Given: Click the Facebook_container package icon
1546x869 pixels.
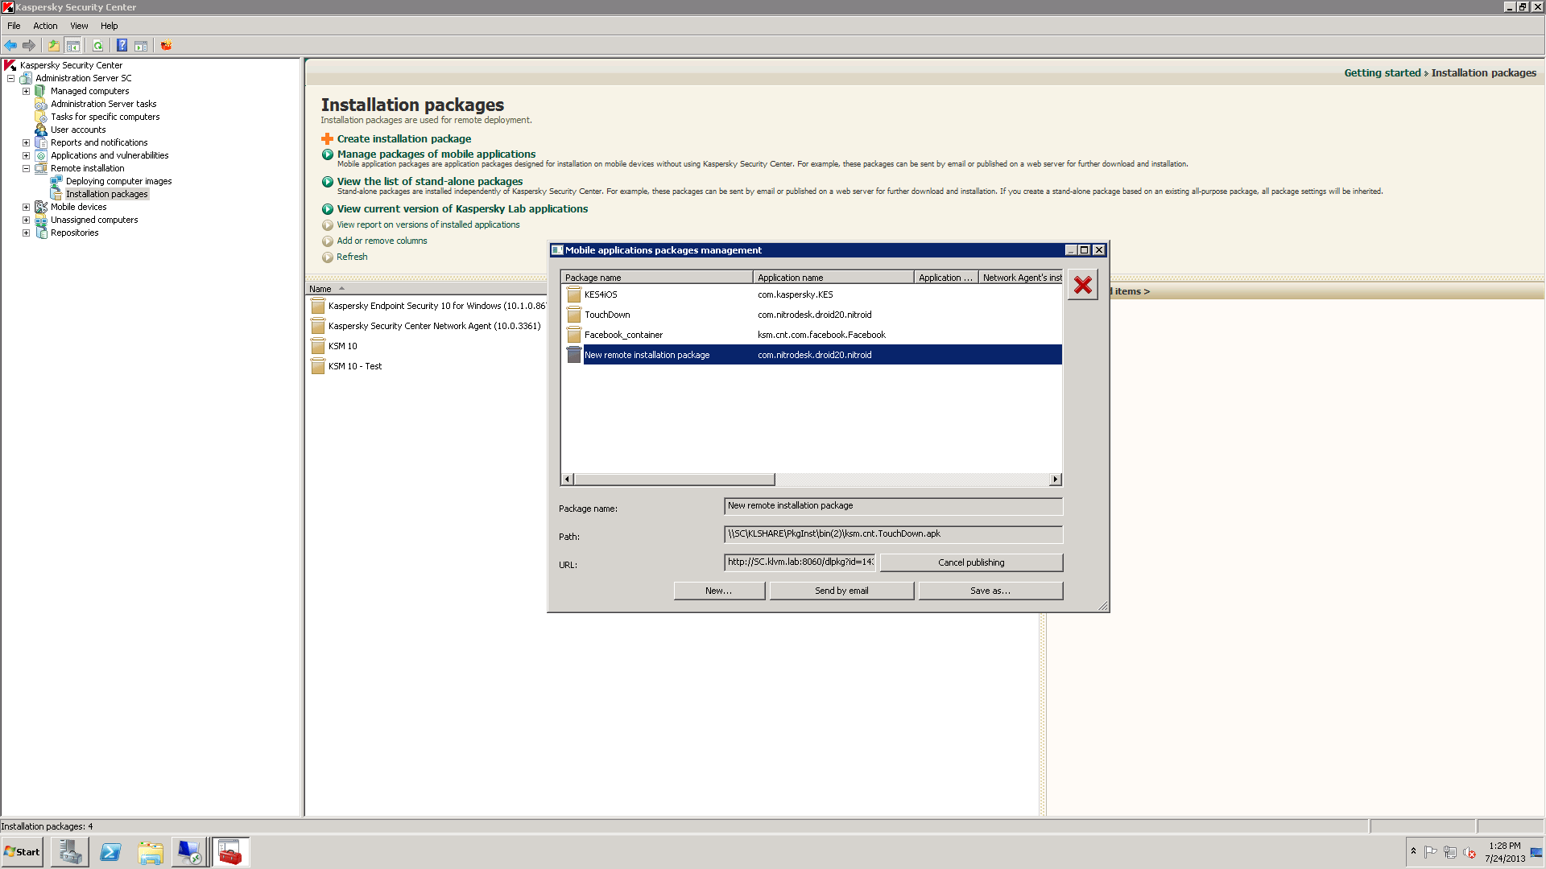Looking at the screenshot, I should coord(574,335).
